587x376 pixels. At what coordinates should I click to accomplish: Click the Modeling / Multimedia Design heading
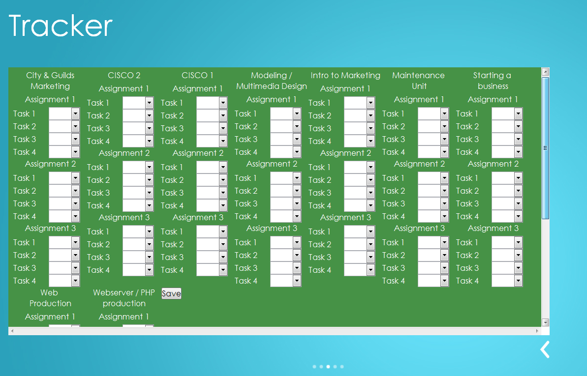[x=272, y=81]
